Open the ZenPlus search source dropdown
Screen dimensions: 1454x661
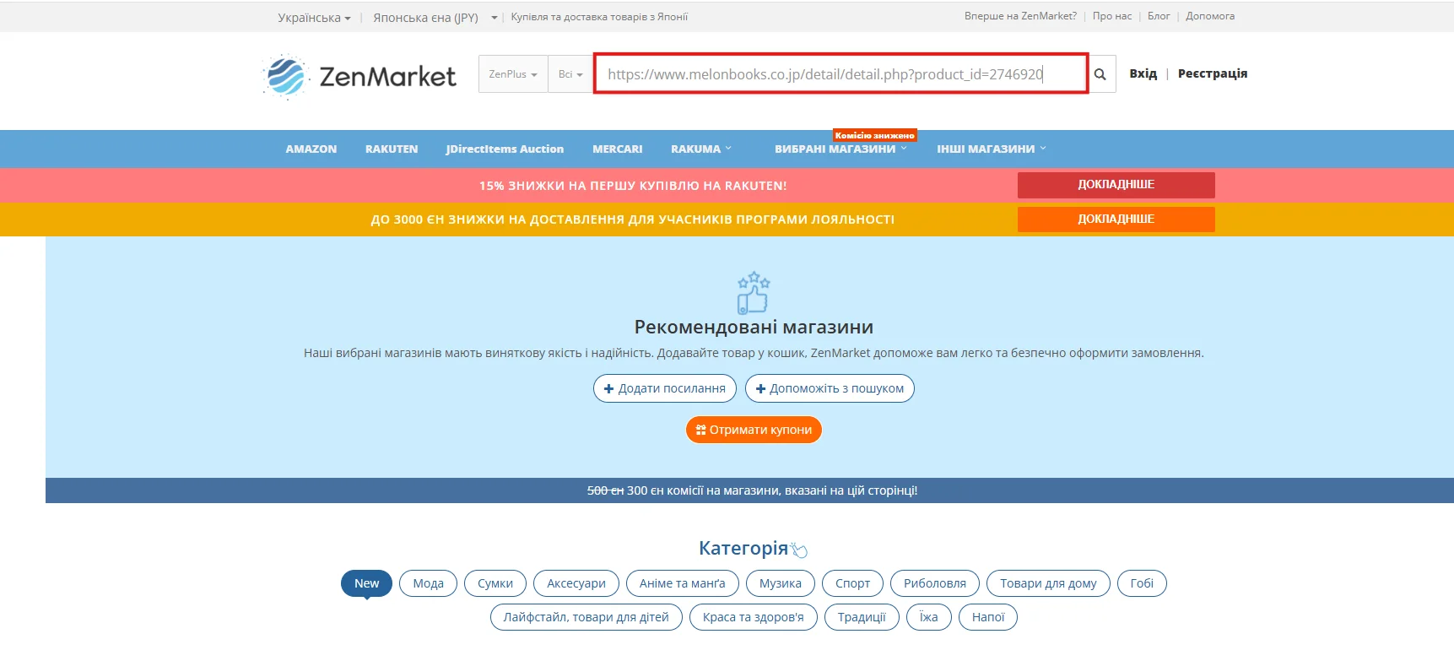tap(513, 74)
